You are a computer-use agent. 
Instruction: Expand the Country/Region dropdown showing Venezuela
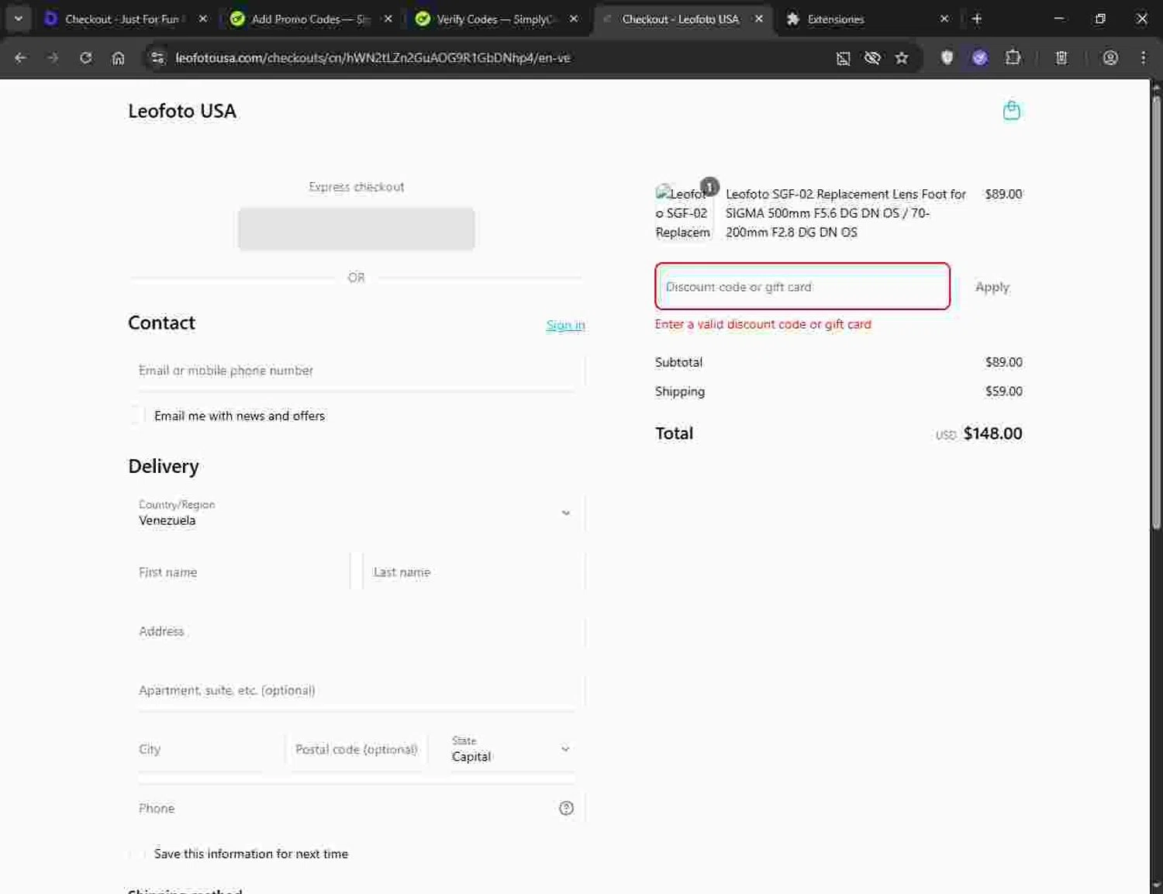coord(357,513)
